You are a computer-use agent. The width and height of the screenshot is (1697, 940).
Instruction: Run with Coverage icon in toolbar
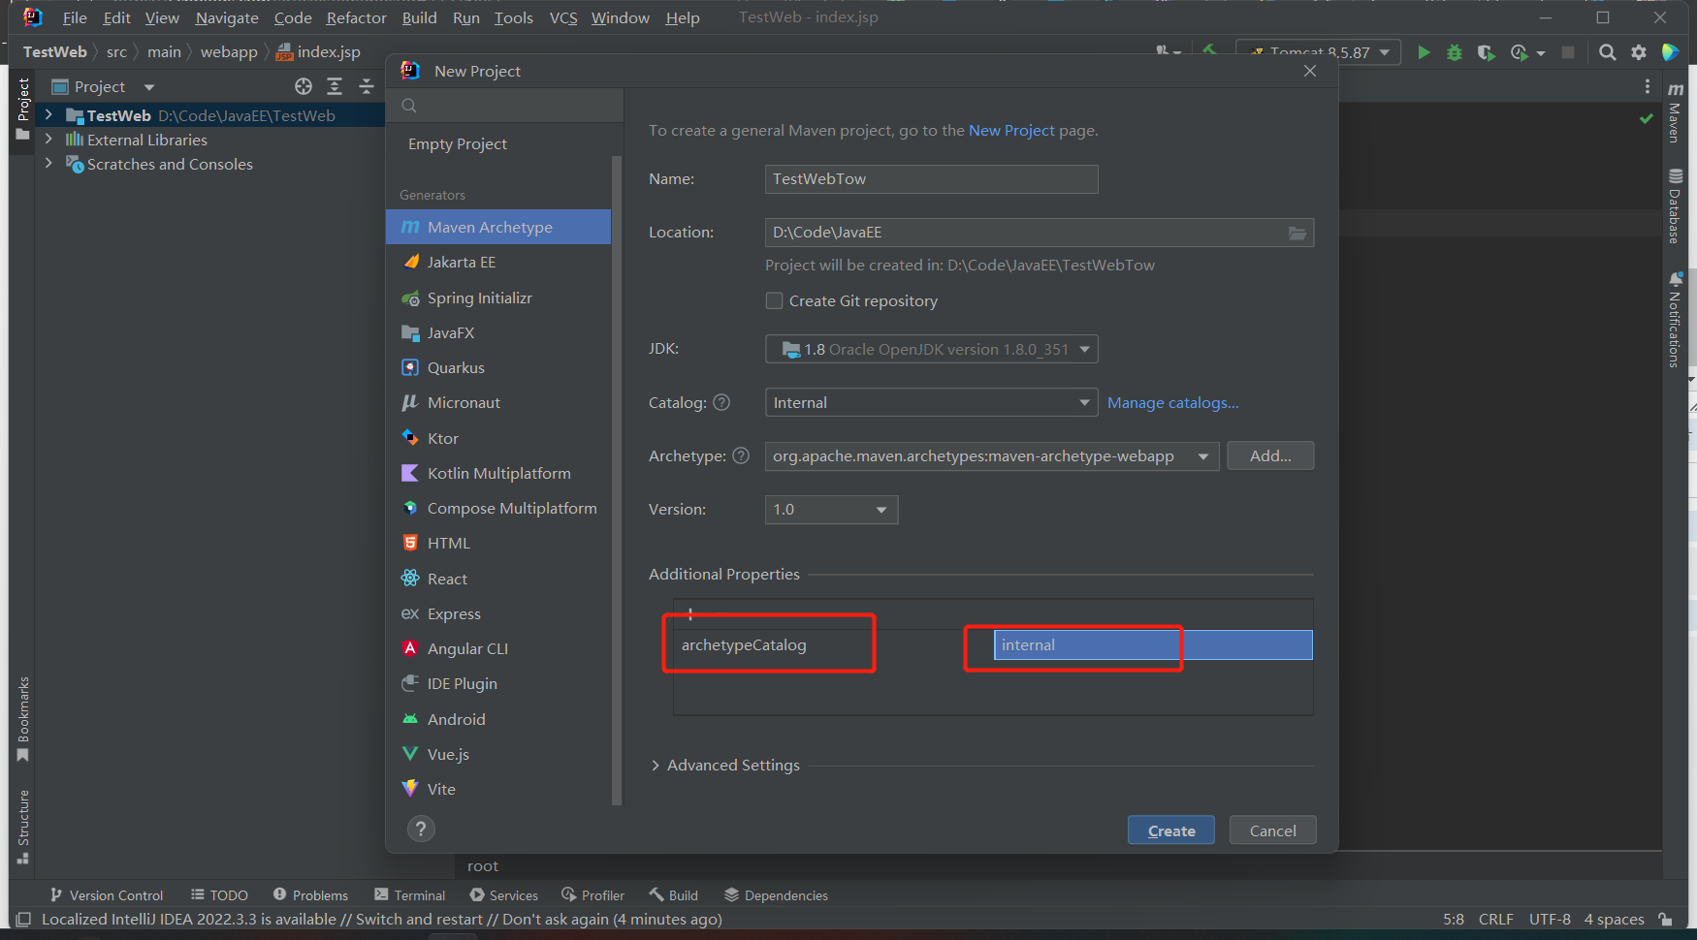tap(1486, 52)
